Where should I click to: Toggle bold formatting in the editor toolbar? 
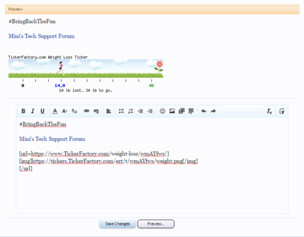(23, 111)
